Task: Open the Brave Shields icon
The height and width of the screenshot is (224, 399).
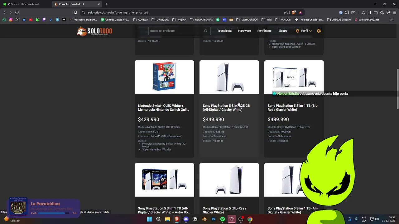Action: 294,12
